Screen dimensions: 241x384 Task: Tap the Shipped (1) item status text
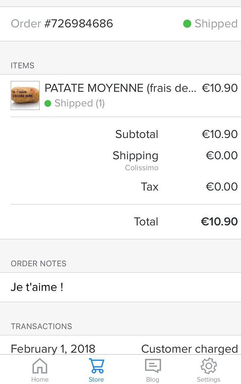[80, 103]
